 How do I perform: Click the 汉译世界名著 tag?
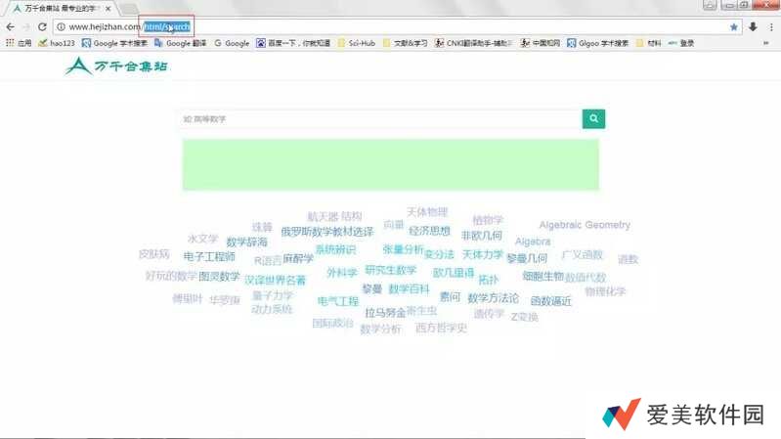275,280
